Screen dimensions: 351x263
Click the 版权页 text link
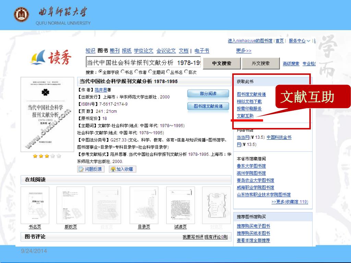(71, 227)
